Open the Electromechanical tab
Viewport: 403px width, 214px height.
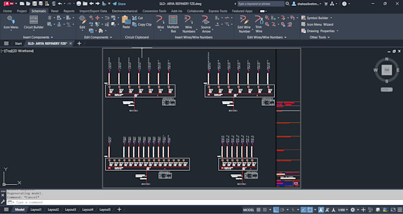click(x=124, y=11)
